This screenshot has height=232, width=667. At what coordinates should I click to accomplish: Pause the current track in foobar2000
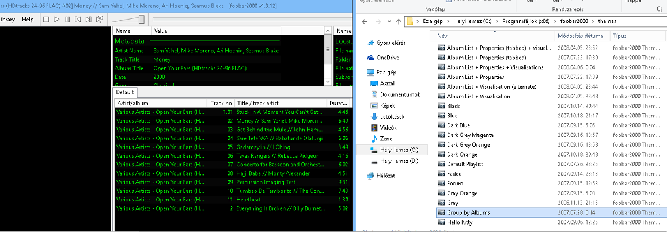(x=67, y=20)
